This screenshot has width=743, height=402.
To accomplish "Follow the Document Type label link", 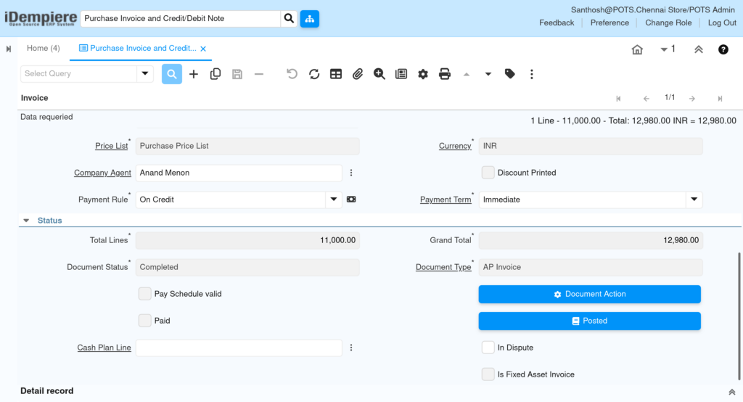I will (x=443, y=267).
